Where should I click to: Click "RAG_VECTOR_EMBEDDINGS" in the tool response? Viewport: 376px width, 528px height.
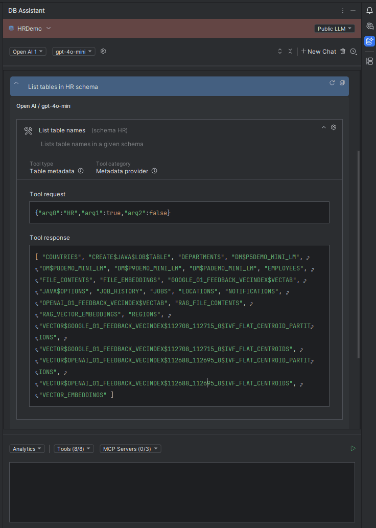[80, 314]
